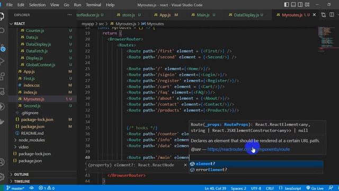Change indentation via Spaces: 2
This screenshot has height=191, width=339.
(x=238, y=188)
